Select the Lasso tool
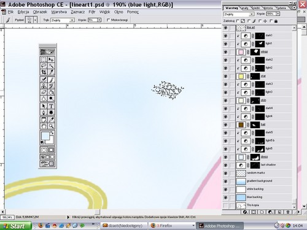307x230 pixels. point(44,66)
